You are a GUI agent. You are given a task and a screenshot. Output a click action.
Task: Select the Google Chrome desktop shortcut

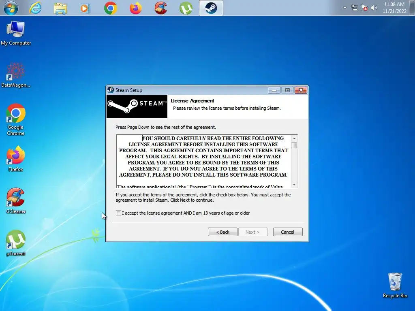click(16, 119)
